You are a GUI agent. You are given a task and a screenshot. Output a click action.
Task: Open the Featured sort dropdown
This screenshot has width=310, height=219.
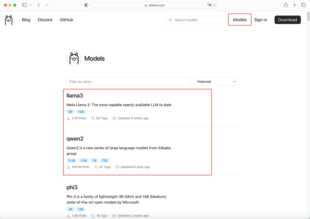point(217,82)
